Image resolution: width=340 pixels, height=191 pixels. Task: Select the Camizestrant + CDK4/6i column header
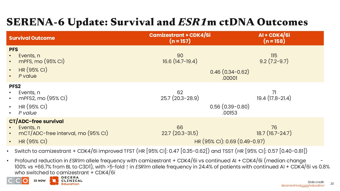tap(180, 38)
